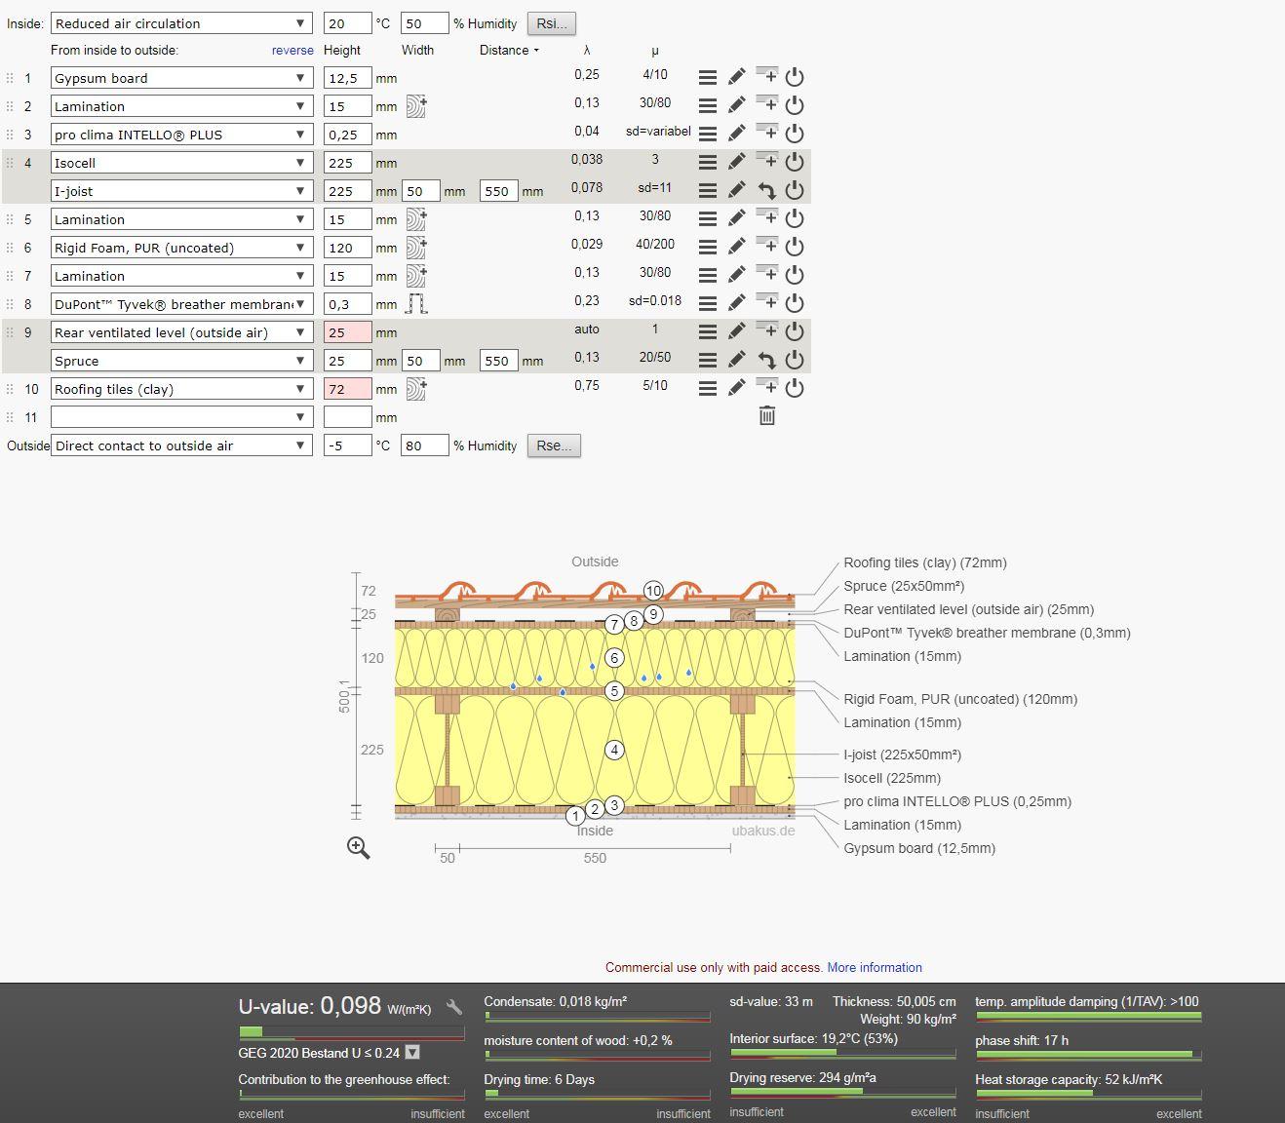Expand the GEG 2020 Bestand standard dropdown

coord(412,1052)
